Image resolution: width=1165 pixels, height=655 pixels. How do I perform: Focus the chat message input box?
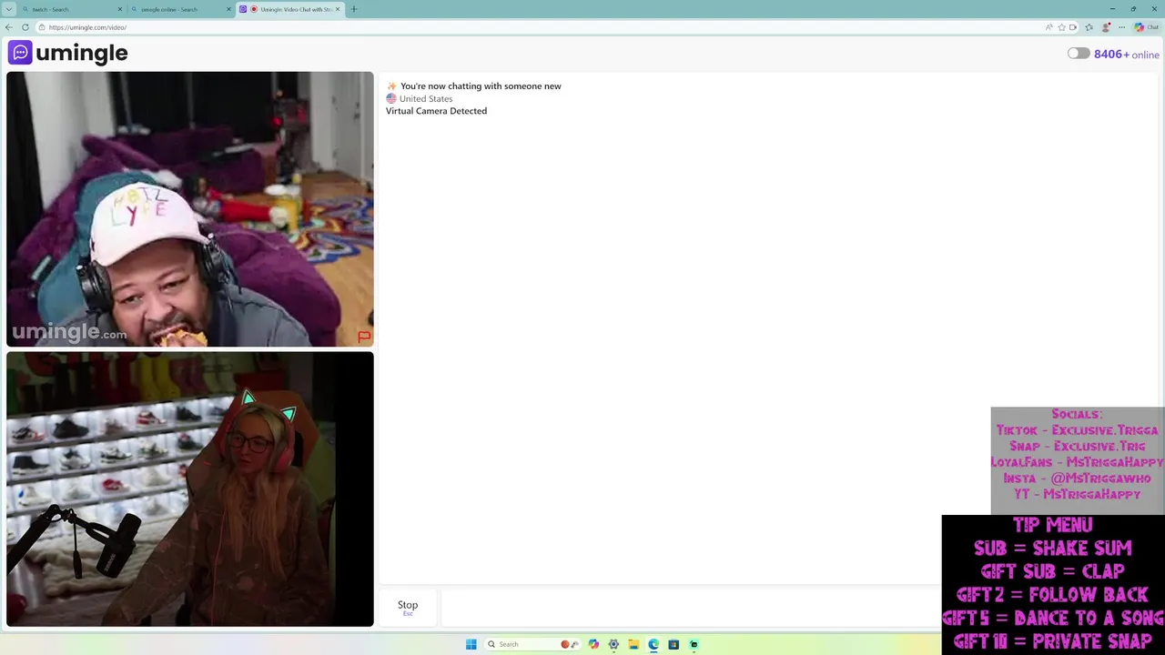692,608
